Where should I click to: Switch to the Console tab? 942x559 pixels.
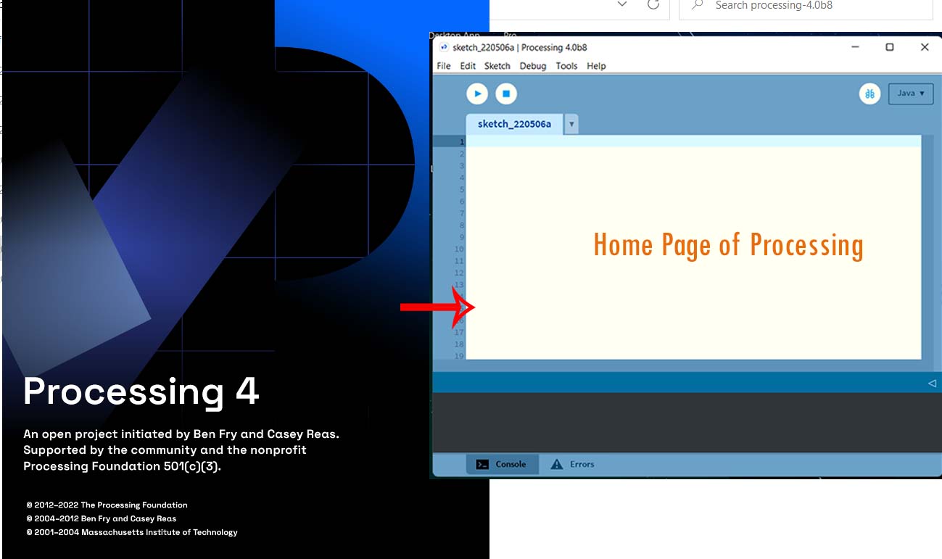503,464
